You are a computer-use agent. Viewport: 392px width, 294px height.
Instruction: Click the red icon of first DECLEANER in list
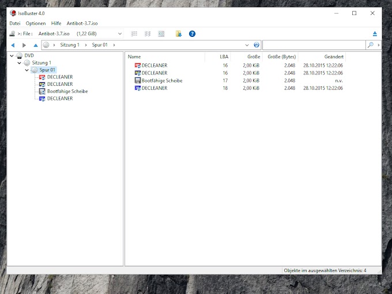138,66
